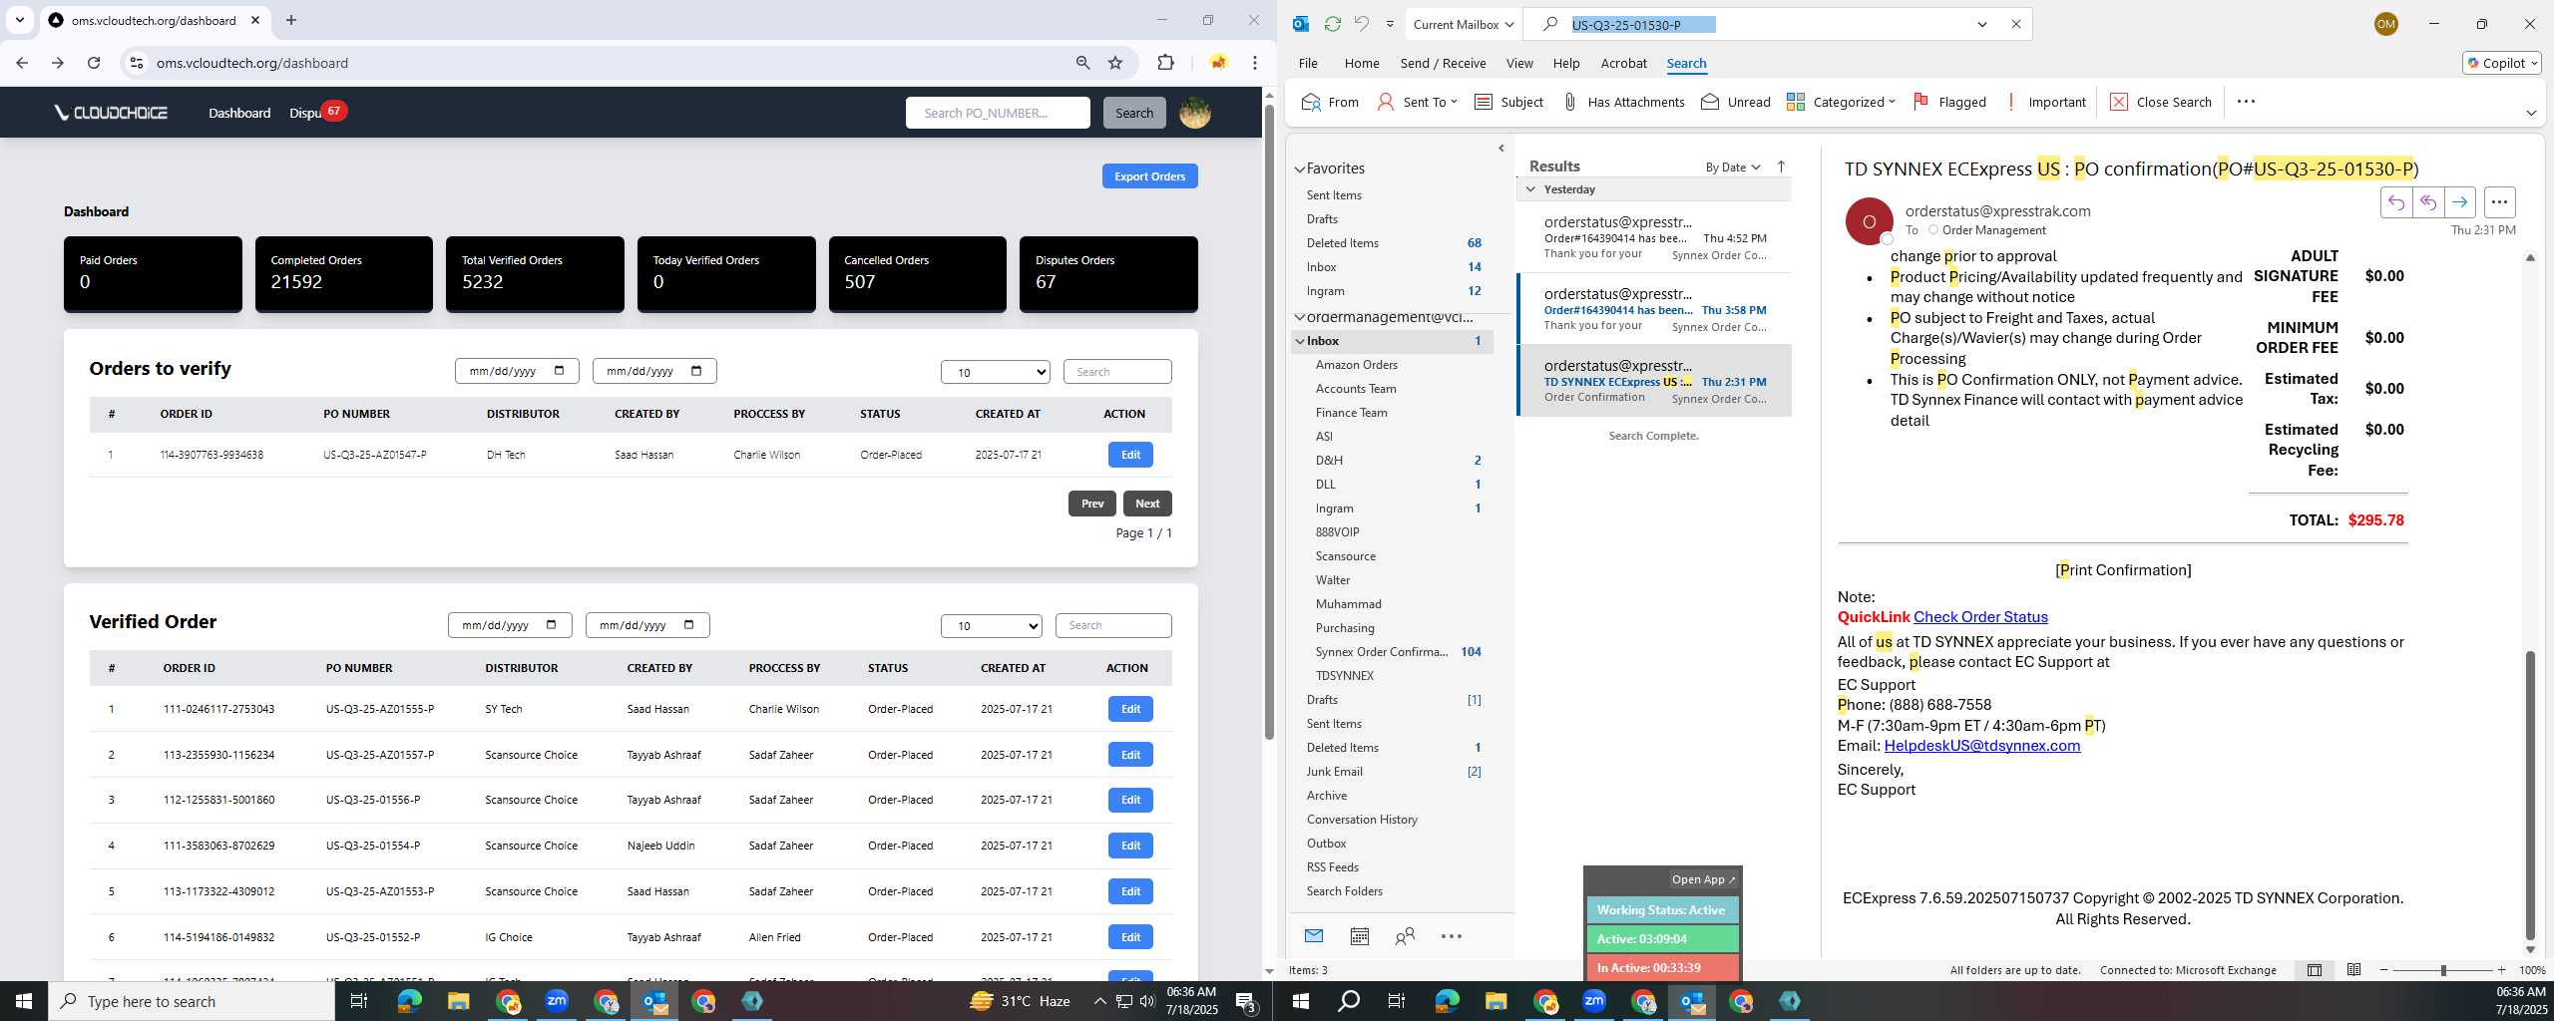2554x1021 pixels.
Task: Switch to Calendar view in Outlook
Action: coord(1359,936)
